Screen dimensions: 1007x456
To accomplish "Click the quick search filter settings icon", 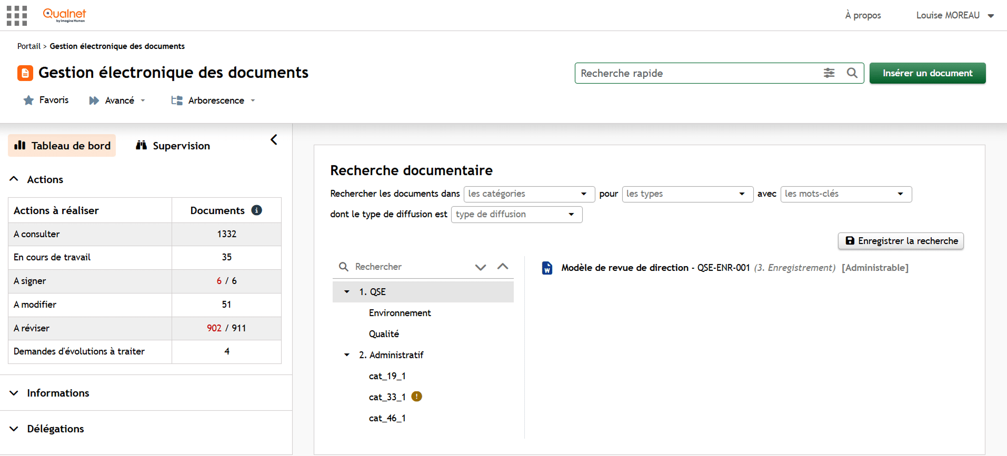I will pyautogui.click(x=829, y=73).
